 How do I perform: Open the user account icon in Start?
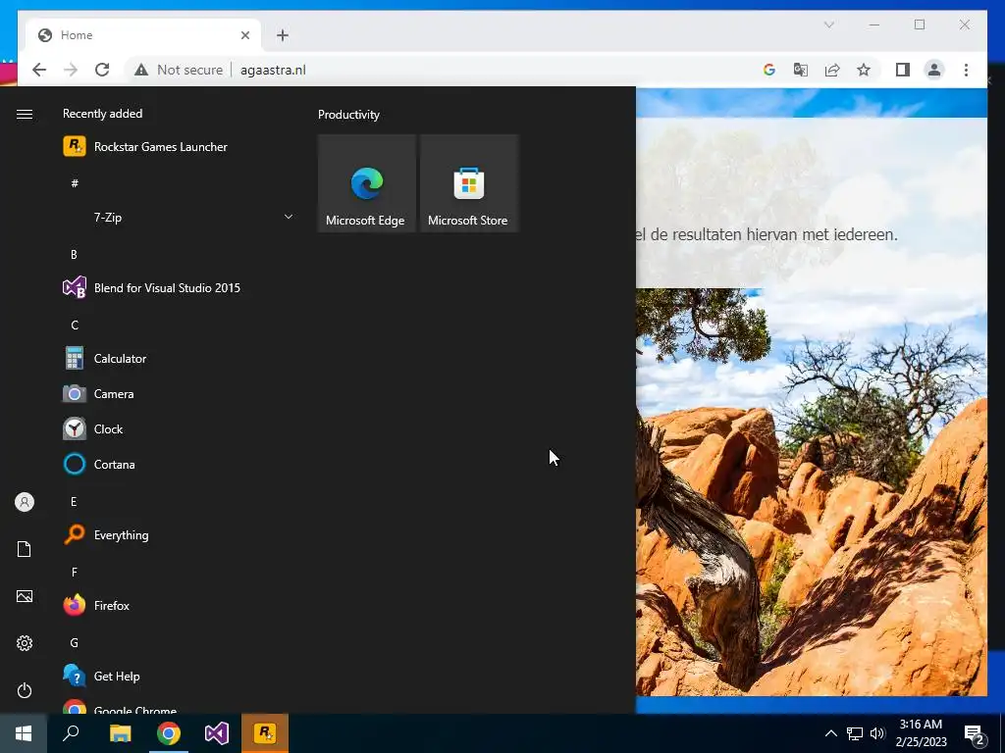(25, 502)
